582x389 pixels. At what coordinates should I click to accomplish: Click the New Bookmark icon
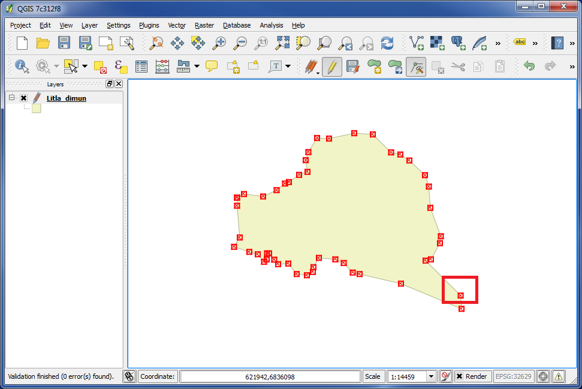pyautogui.click(x=233, y=67)
